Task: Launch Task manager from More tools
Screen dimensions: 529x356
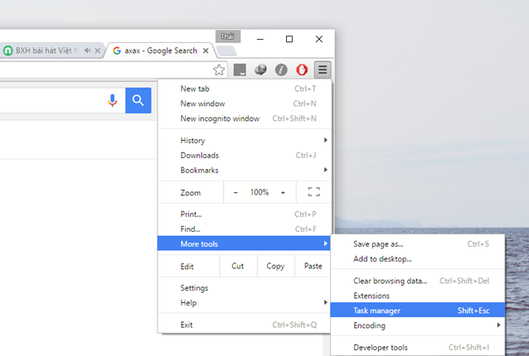Action: pos(418,310)
